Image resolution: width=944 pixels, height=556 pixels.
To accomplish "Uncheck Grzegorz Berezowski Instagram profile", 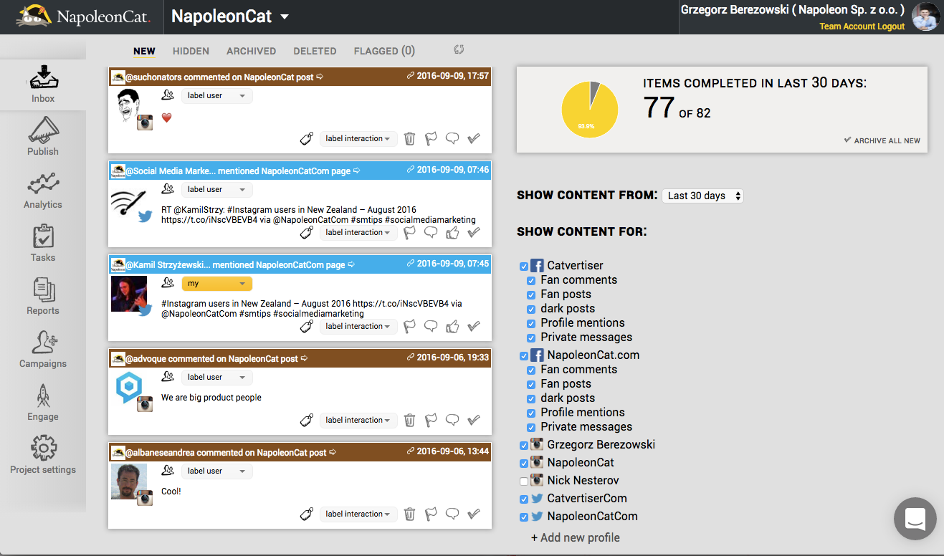I will [524, 446].
